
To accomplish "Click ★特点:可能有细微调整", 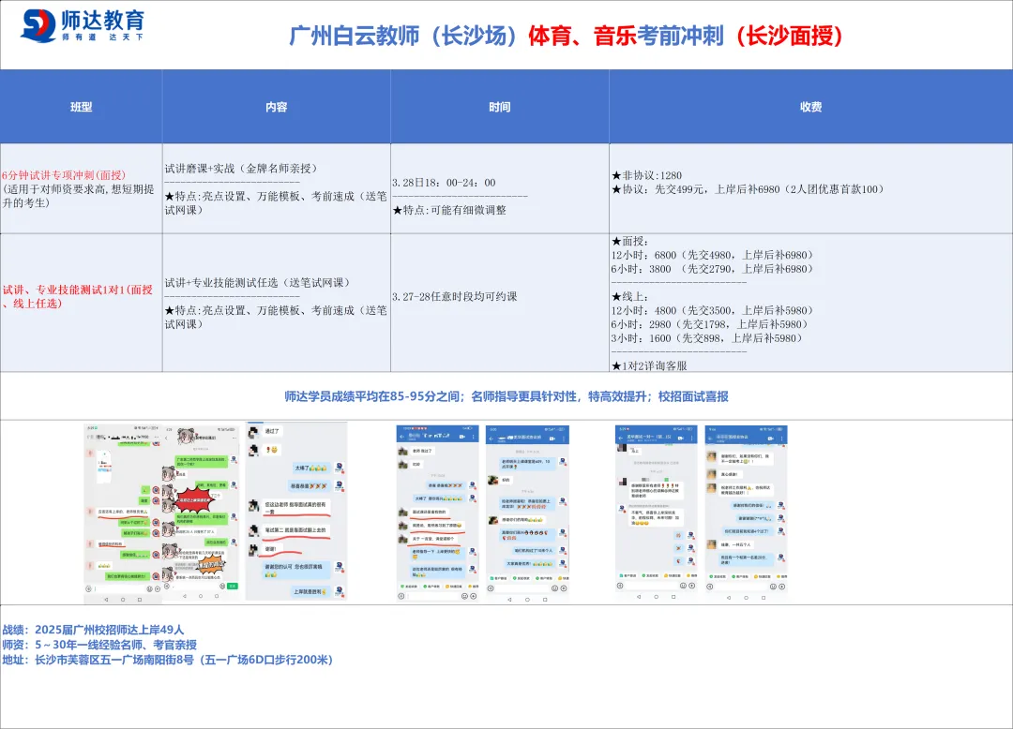I will [449, 210].
